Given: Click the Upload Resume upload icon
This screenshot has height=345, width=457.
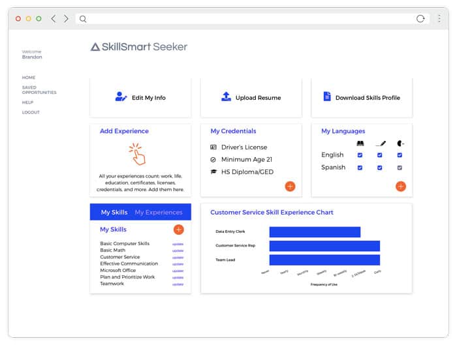Looking at the screenshot, I should 226,97.
